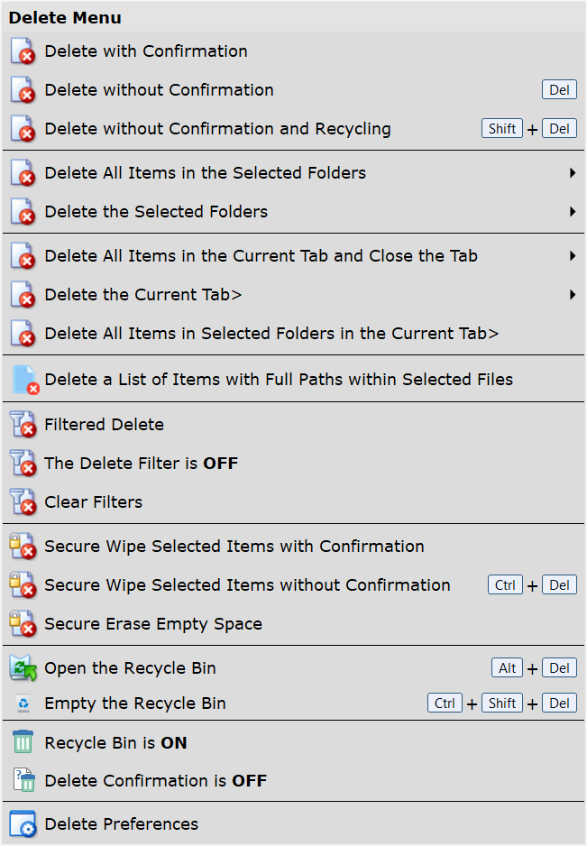Toggle Delete Confirmation is OFF setting

pyautogui.click(x=293, y=781)
